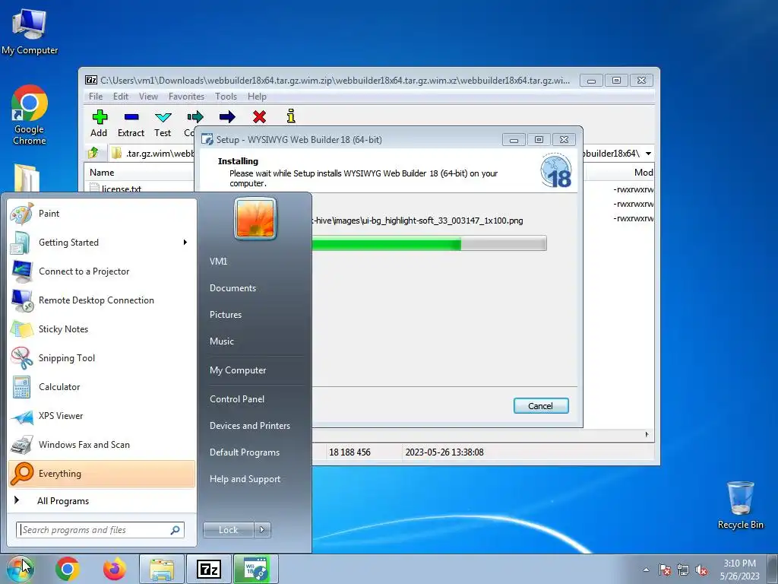Open VM1 user folder link

click(x=218, y=262)
